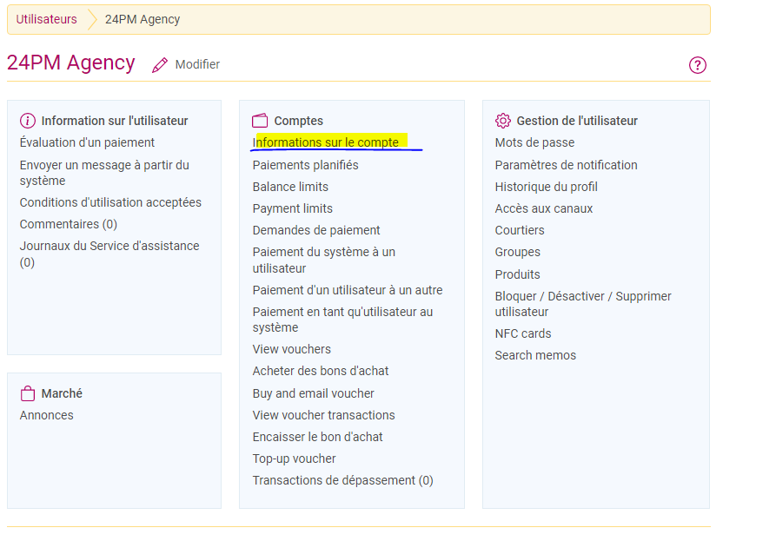
Task: Open Balance limits
Action: (x=290, y=187)
